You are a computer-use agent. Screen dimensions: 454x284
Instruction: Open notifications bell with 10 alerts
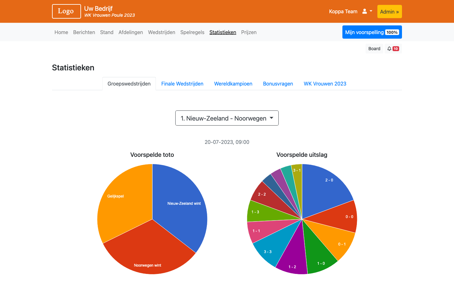pos(393,49)
